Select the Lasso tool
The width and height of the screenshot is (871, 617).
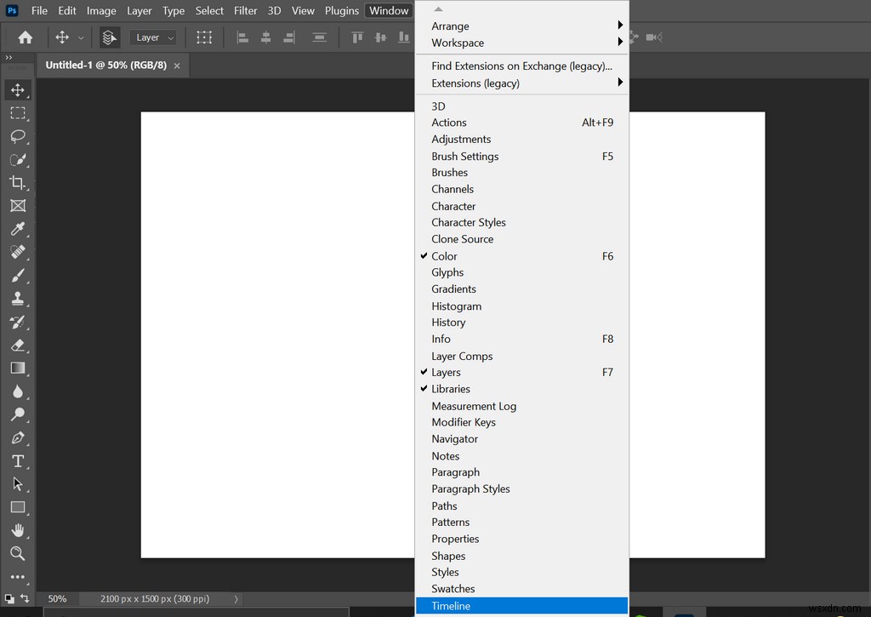[18, 136]
